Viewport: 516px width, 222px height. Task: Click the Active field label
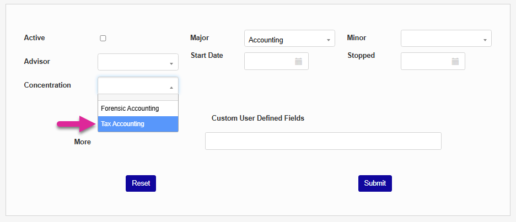[x=35, y=38]
